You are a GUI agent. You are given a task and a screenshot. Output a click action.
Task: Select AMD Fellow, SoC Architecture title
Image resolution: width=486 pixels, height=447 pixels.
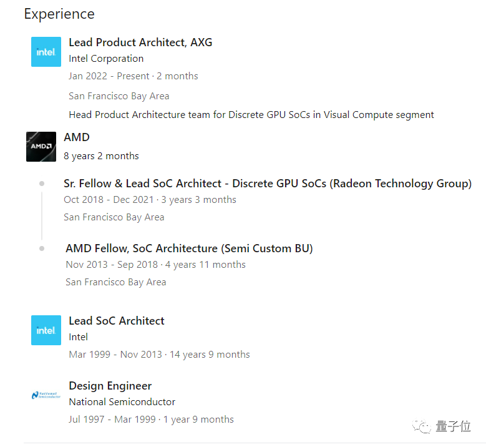click(x=189, y=248)
